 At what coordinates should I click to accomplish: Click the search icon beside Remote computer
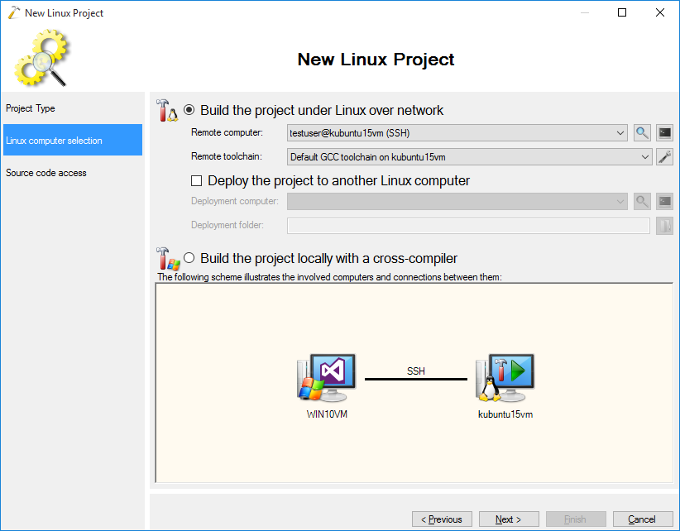tap(642, 132)
